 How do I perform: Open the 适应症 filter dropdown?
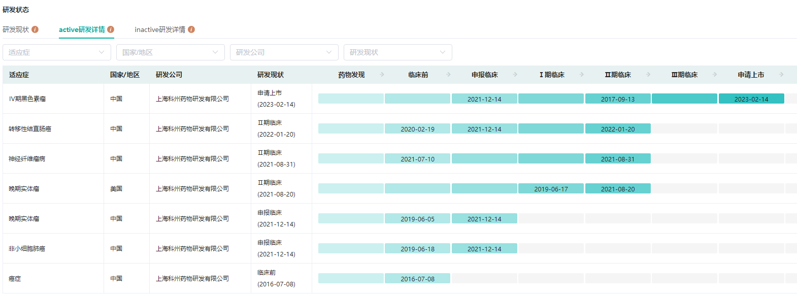[57, 52]
